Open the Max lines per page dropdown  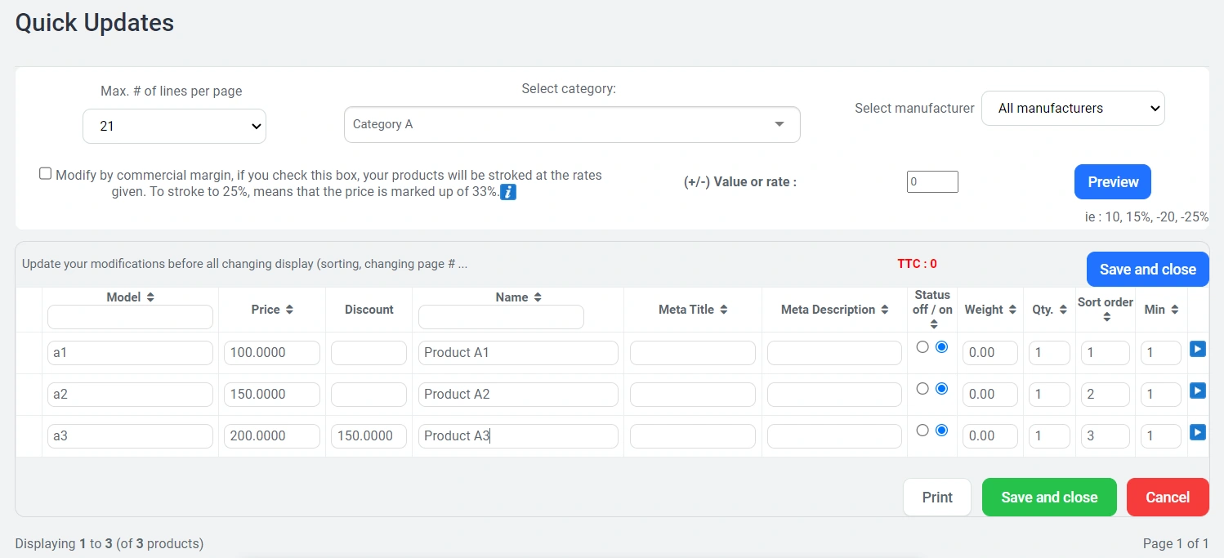point(174,127)
